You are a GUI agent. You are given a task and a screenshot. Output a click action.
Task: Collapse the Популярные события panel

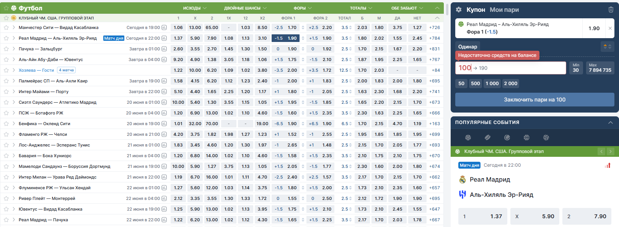pos(611,122)
